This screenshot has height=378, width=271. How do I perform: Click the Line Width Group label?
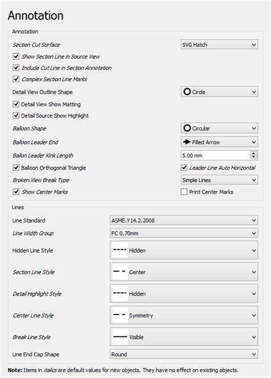(x=33, y=233)
